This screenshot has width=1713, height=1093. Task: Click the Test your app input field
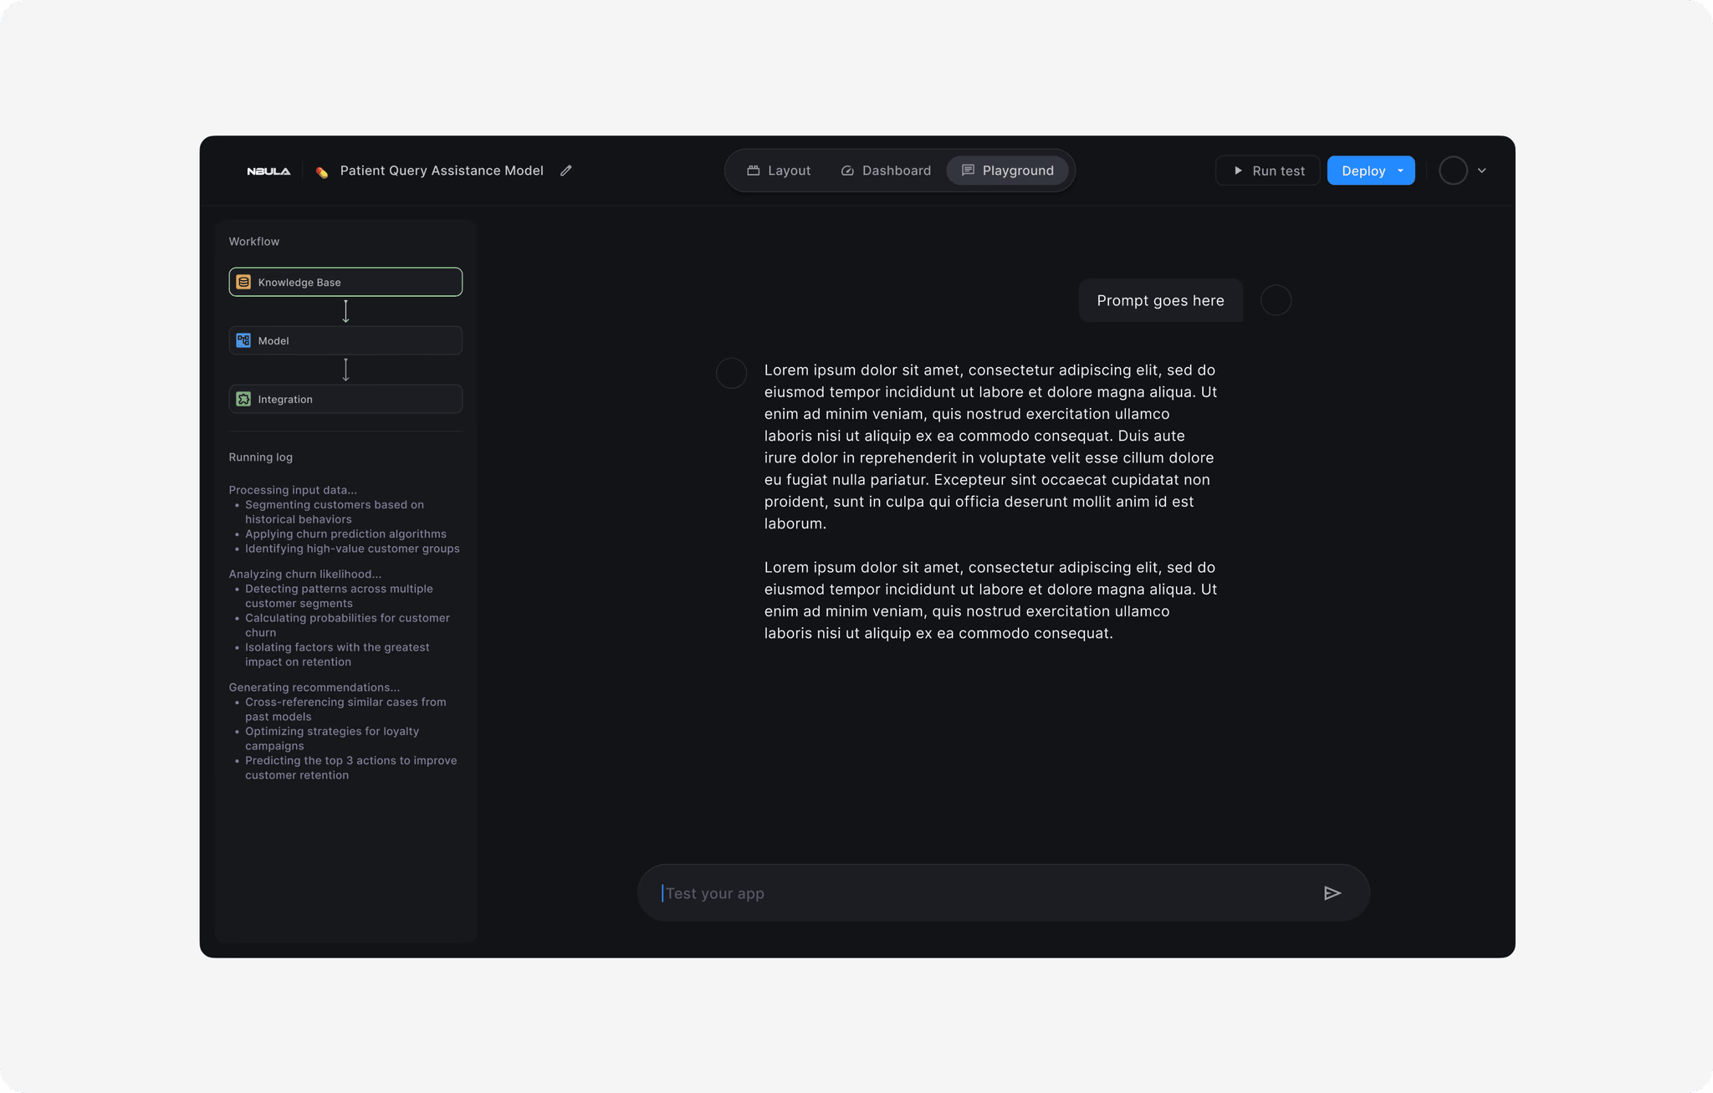click(920, 893)
